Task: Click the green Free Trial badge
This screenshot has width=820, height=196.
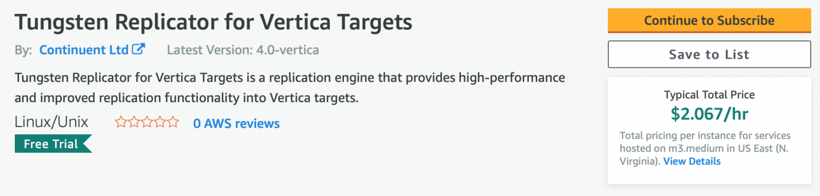Action: pos(53,144)
